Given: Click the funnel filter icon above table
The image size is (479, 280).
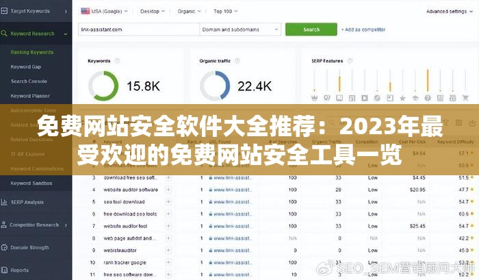Looking at the screenshot, I should point(446,123).
